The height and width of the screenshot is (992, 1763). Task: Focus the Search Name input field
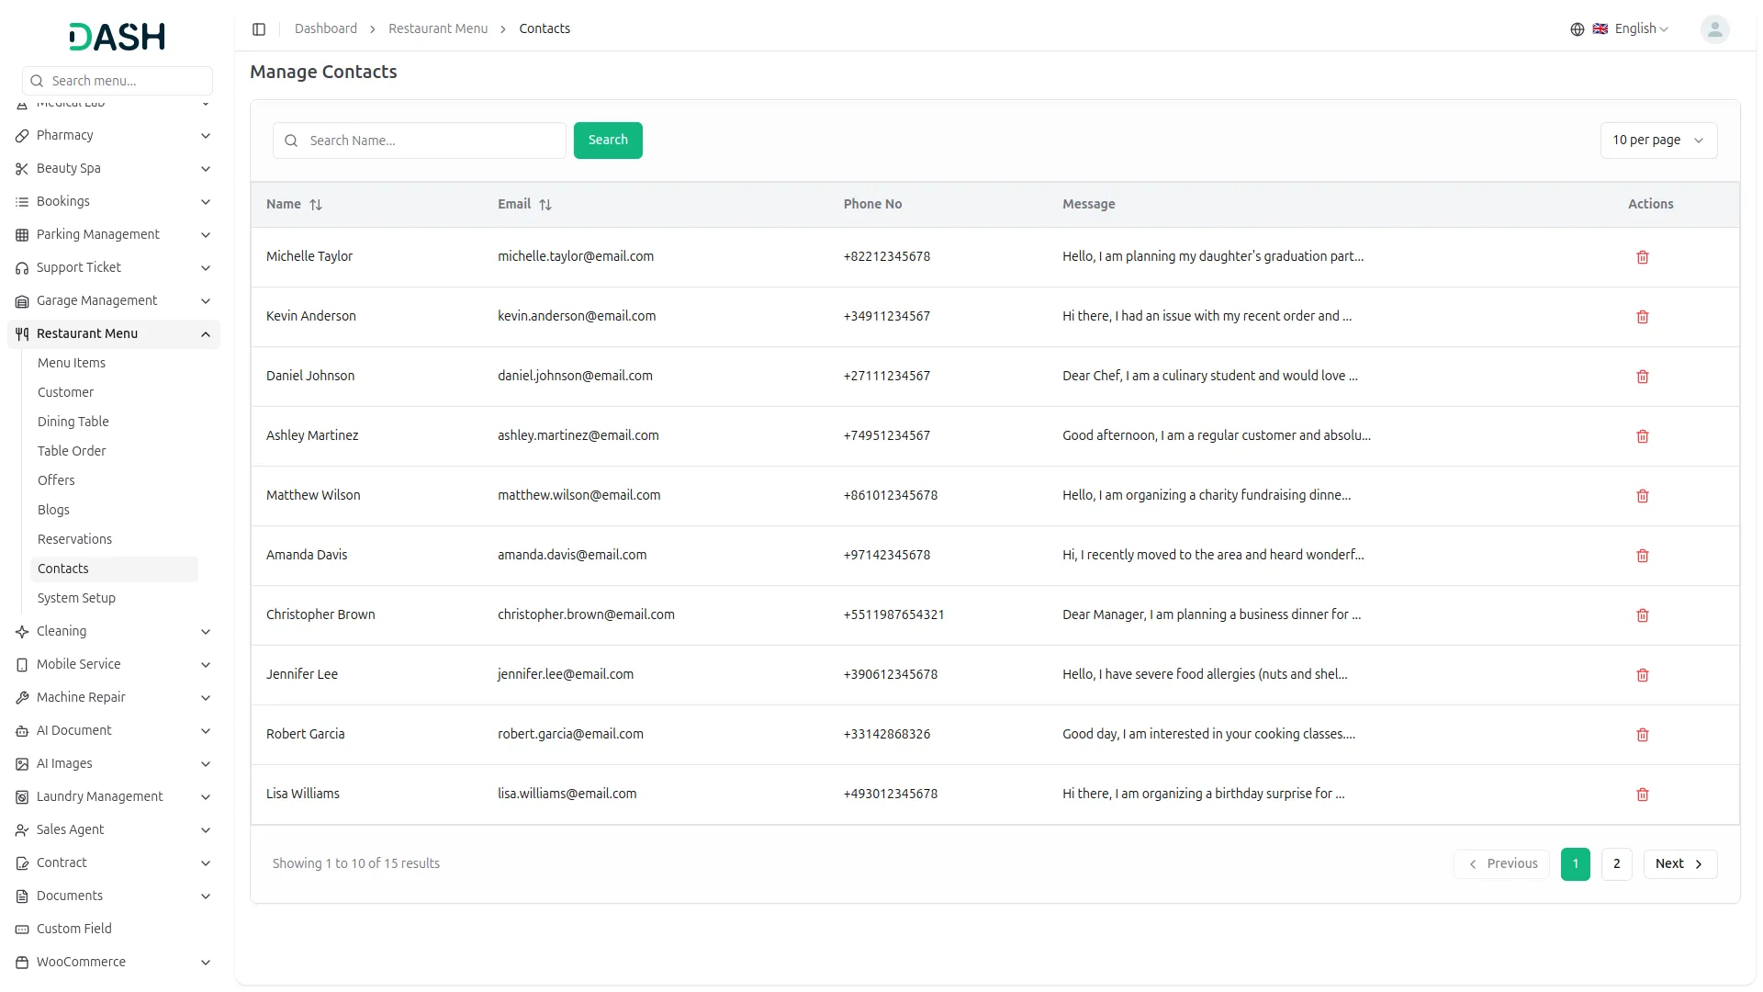420,141
